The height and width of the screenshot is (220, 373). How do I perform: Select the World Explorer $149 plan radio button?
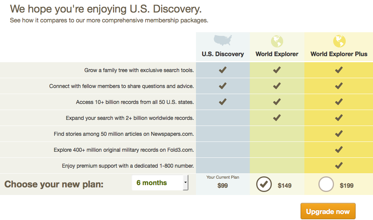[264, 184]
